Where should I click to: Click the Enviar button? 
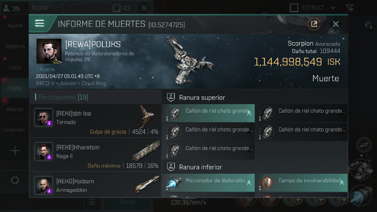tap(127, 202)
